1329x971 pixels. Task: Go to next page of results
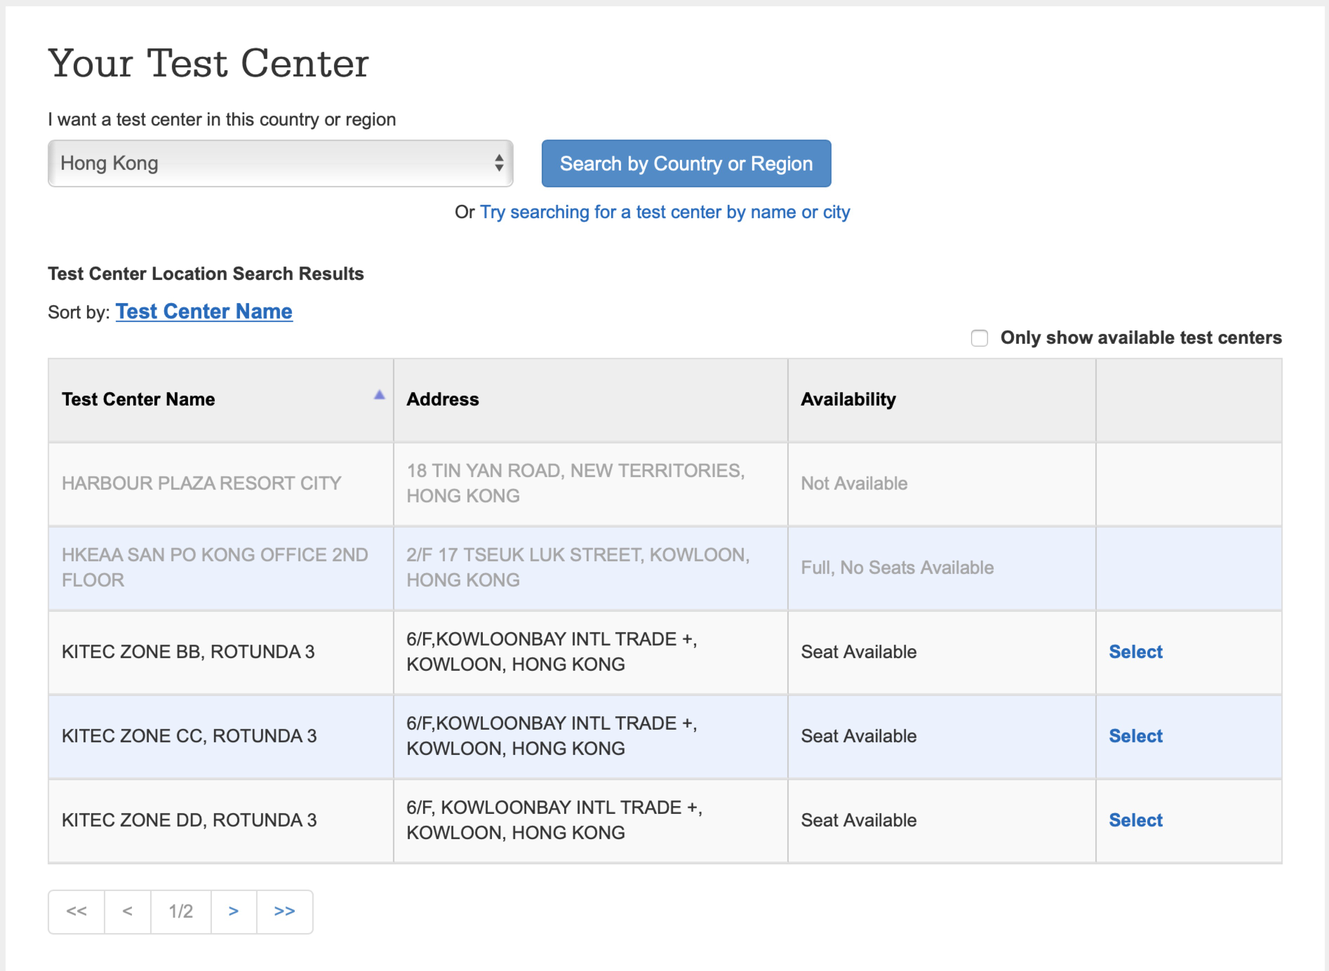[x=234, y=911]
